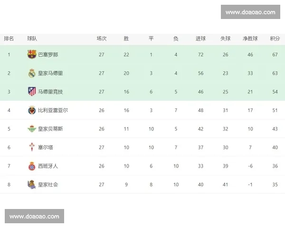Viewport: 285px width, 228px height.
Task: Select the Atlético Madrid crest icon
Action: pos(32,92)
